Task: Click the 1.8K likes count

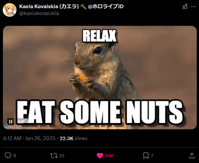Action: point(109,156)
